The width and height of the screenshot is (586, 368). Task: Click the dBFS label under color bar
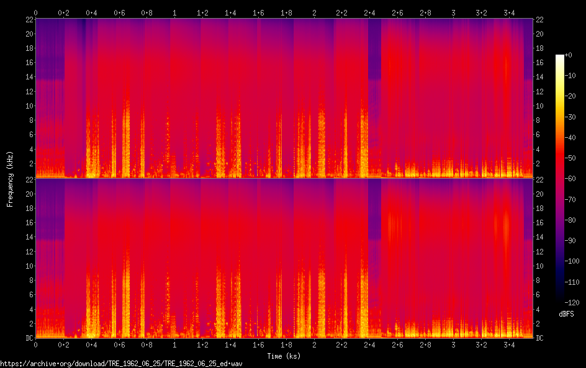[566, 314]
